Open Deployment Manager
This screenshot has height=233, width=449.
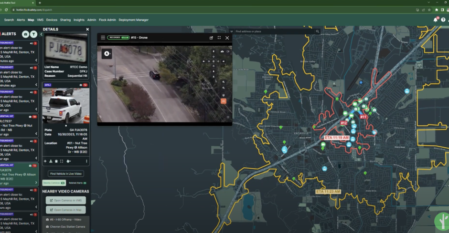[x=133, y=20]
